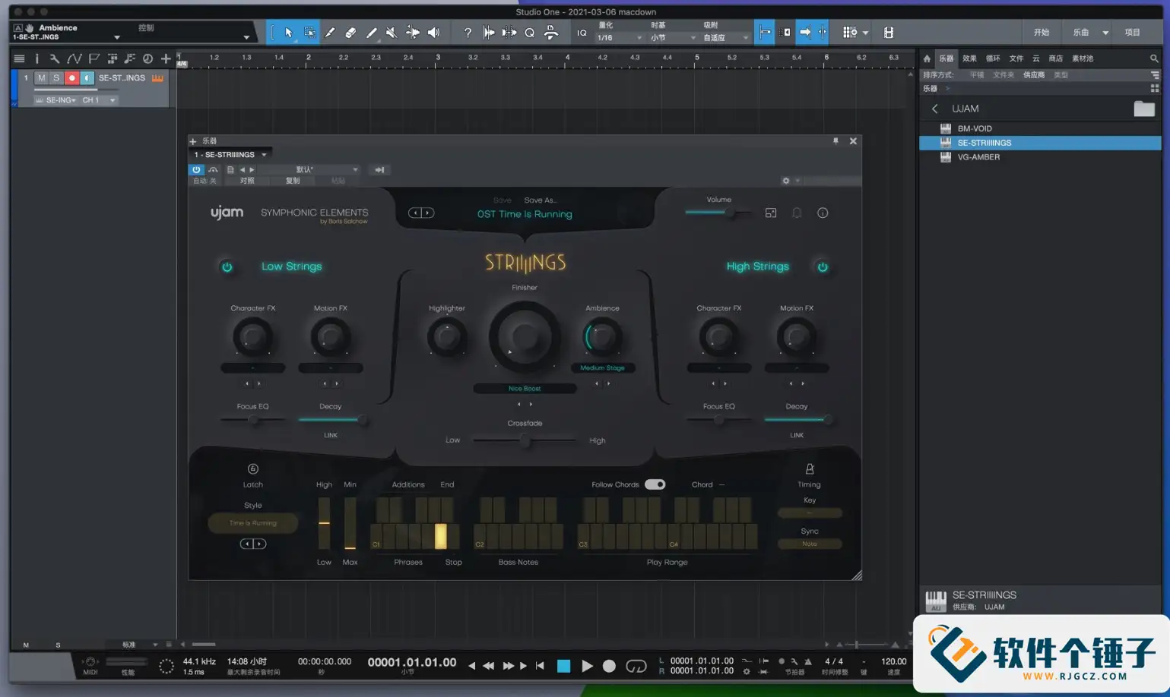Mute the SE-ST..INGS track
This screenshot has height=697, width=1170.
pos(41,78)
